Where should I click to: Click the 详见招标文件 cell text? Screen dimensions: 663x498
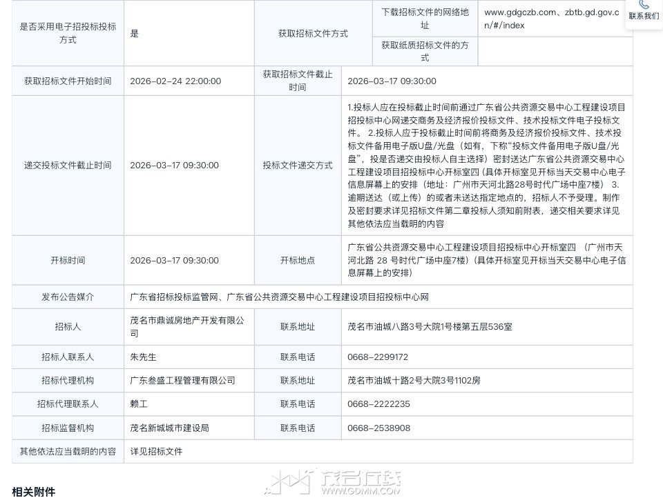coord(156,451)
